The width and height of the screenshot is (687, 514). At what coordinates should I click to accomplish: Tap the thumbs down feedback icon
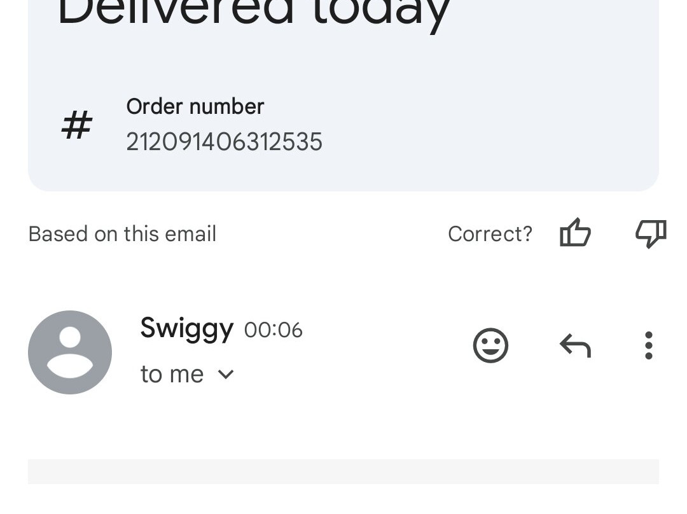click(651, 233)
